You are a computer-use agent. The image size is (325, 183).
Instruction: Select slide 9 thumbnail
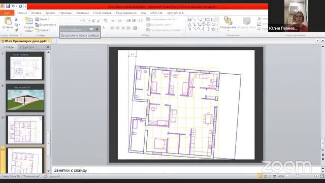(x=25, y=130)
